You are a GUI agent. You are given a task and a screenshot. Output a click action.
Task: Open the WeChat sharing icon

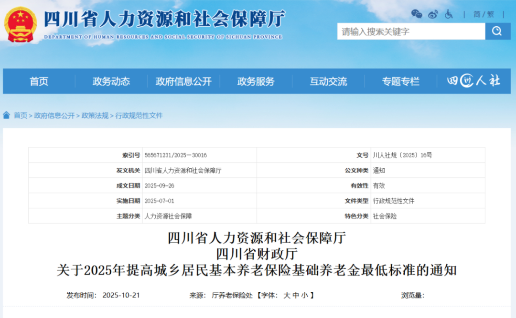coord(416,14)
